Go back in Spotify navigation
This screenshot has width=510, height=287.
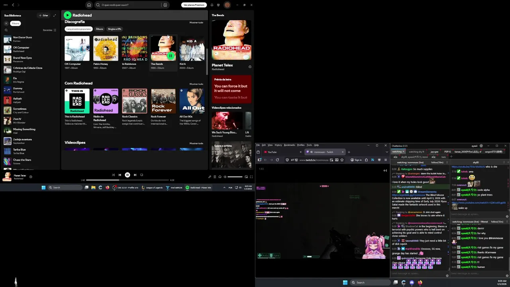coord(13,5)
